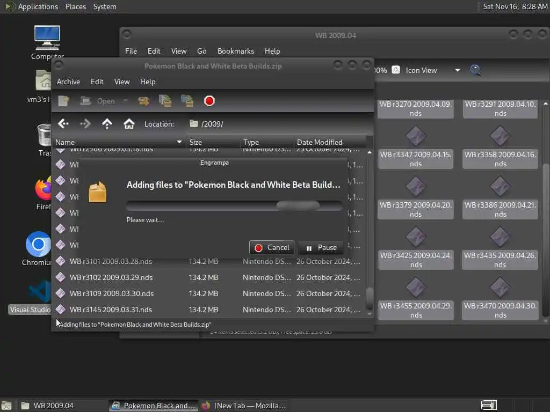
Task: Sort archive list by Date Modified column
Action: pos(330,142)
